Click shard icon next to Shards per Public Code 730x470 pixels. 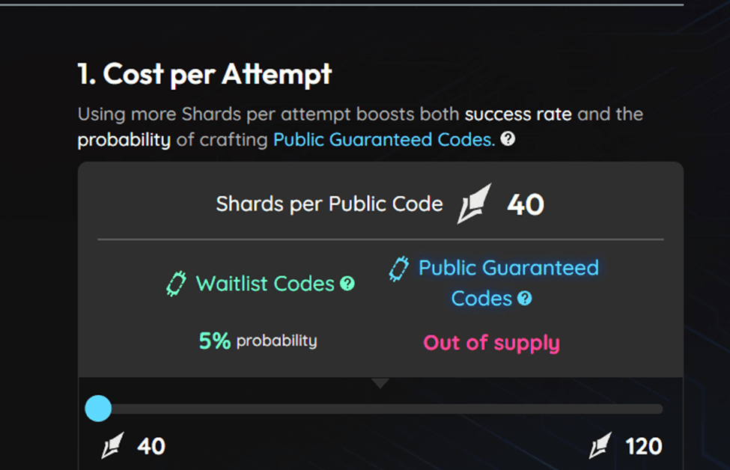475,204
